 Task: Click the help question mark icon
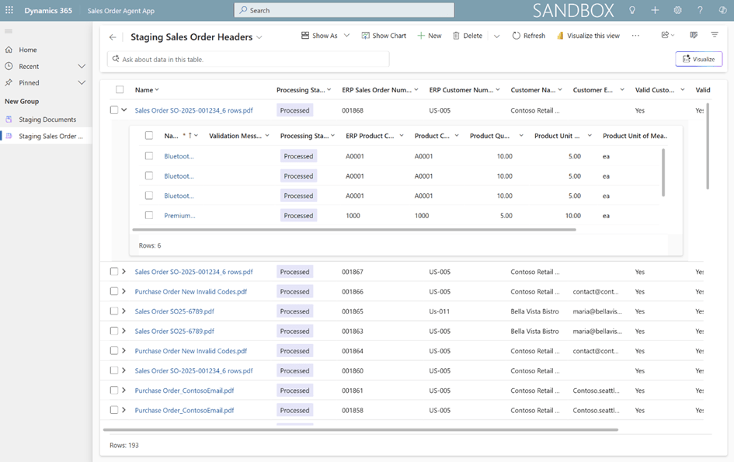700,10
